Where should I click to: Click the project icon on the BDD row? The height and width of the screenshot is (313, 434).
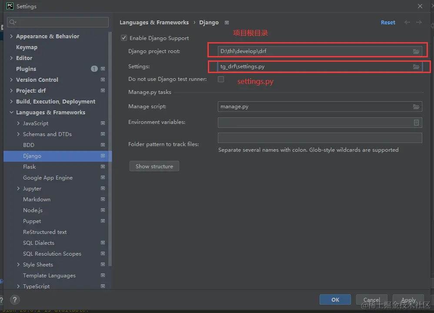coord(103,145)
